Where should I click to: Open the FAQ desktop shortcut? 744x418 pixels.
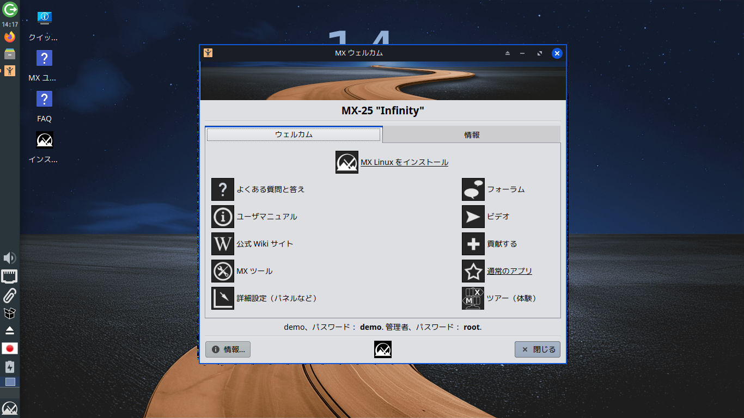pos(44,107)
